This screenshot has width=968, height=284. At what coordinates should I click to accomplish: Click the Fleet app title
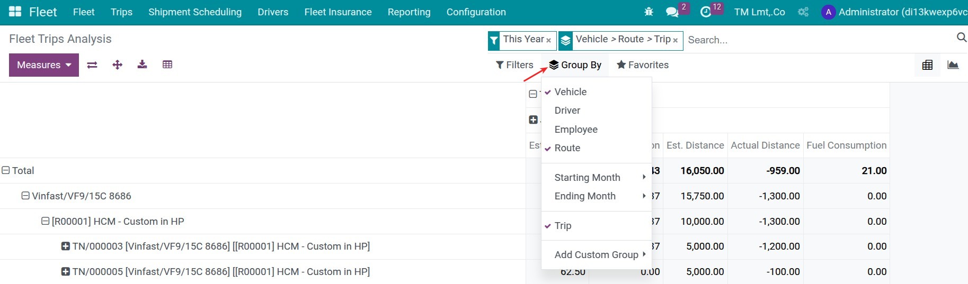43,12
